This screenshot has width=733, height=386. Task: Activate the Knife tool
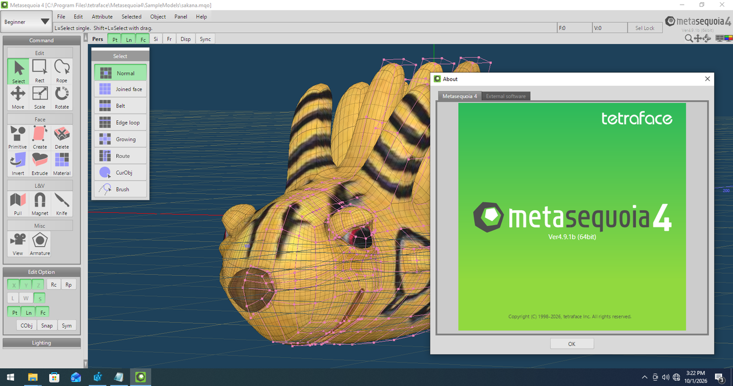62,204
